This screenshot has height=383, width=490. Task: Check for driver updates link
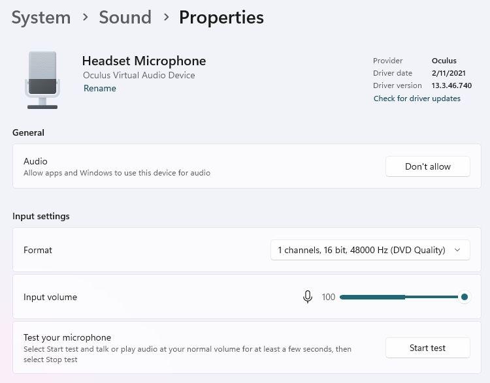pos(417,99)
